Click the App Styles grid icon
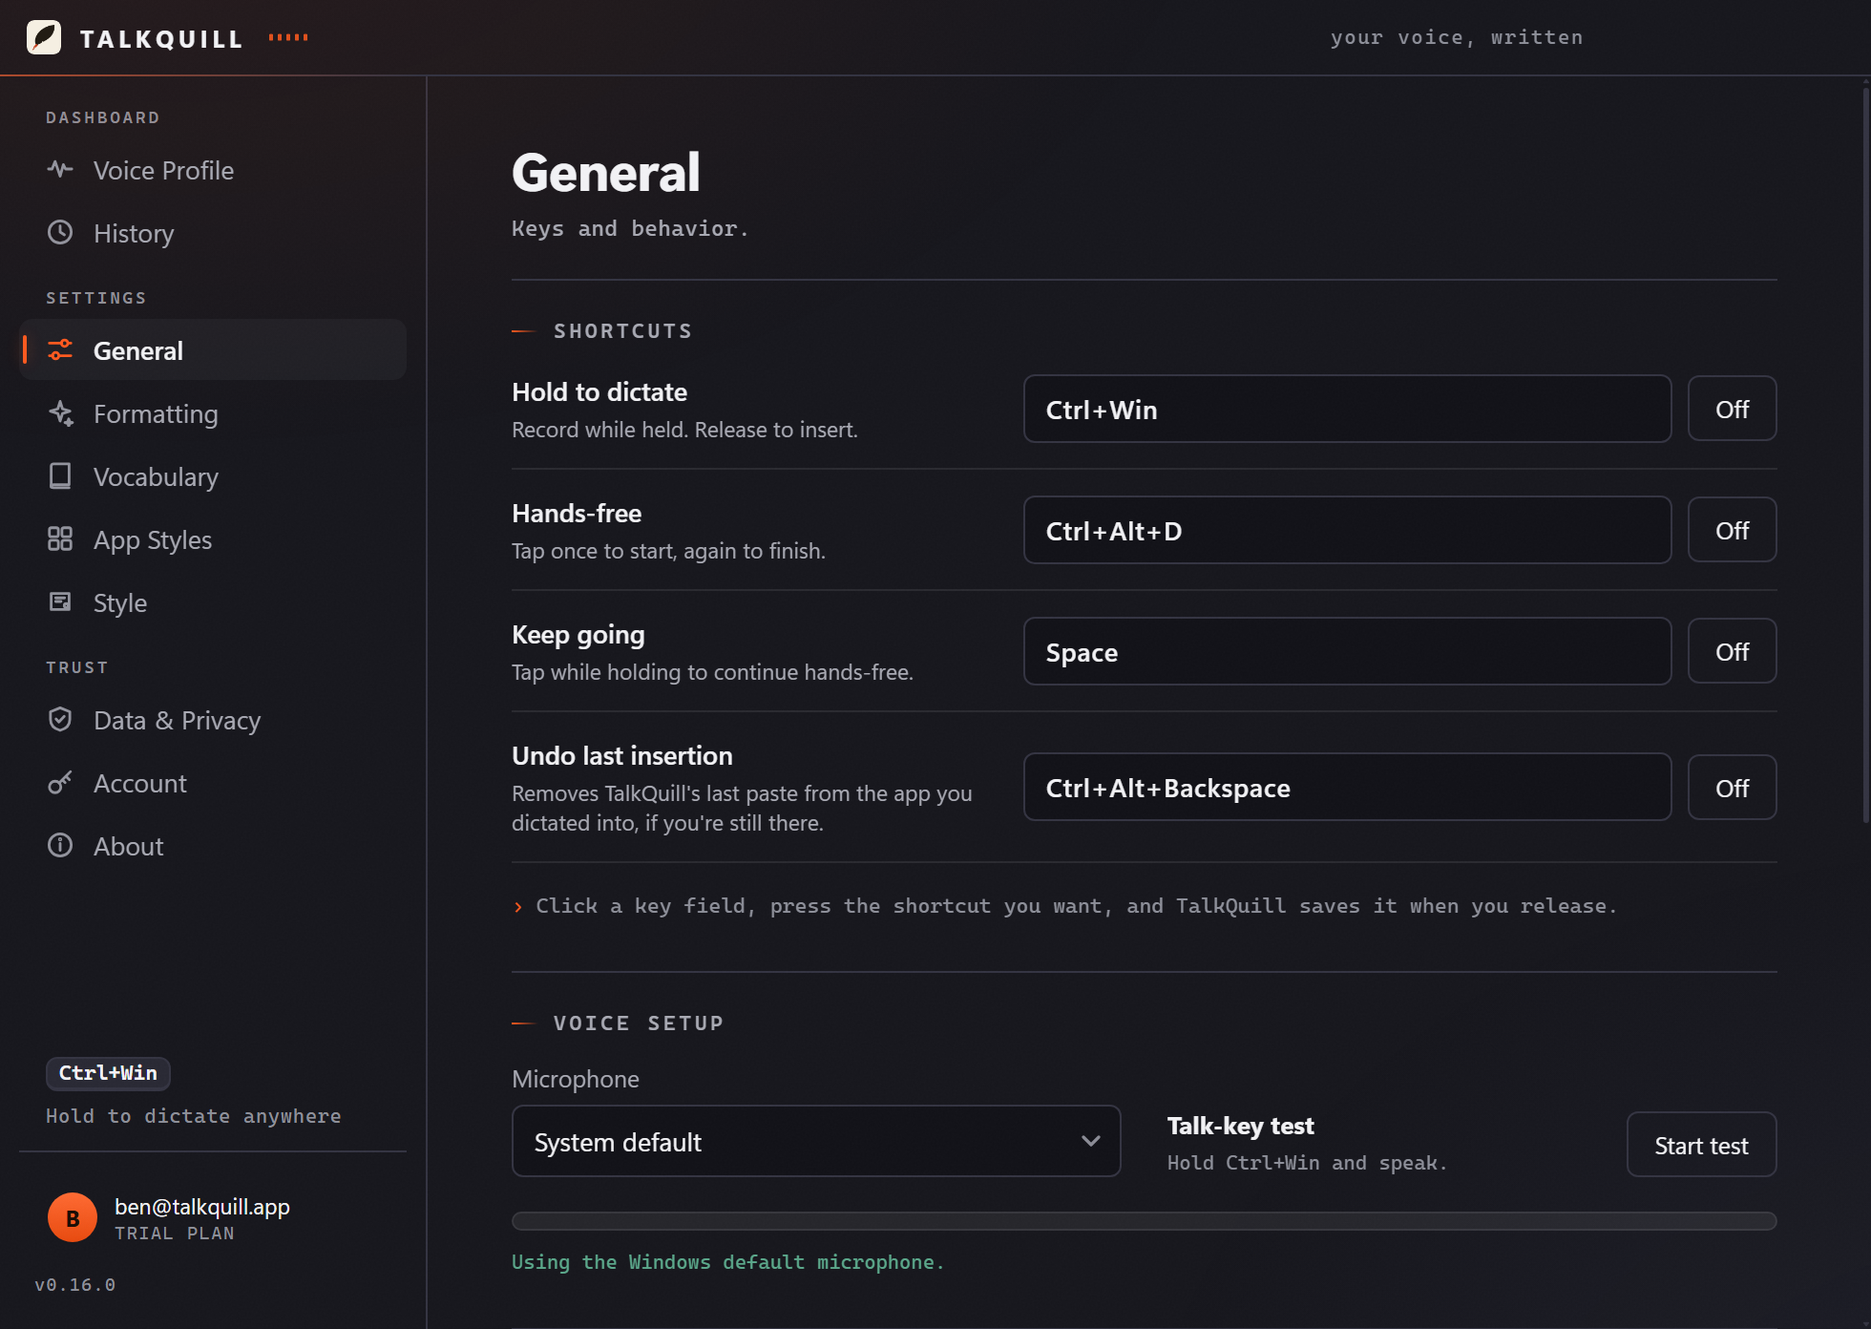Viewport: 1871px width, 1329px height. tap(60, 539)
